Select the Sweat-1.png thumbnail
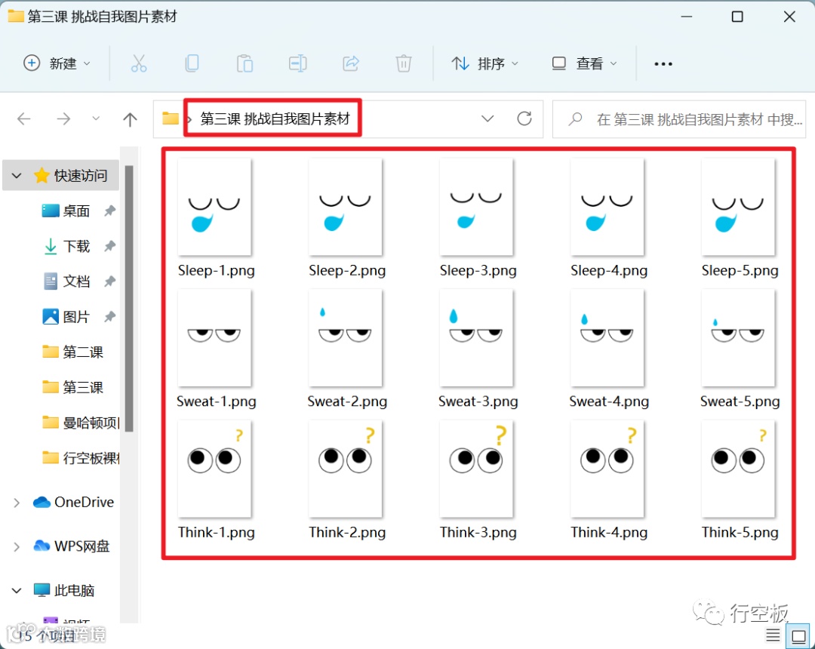The width and height of the screenshot is (815, 649). click(214, 338)
